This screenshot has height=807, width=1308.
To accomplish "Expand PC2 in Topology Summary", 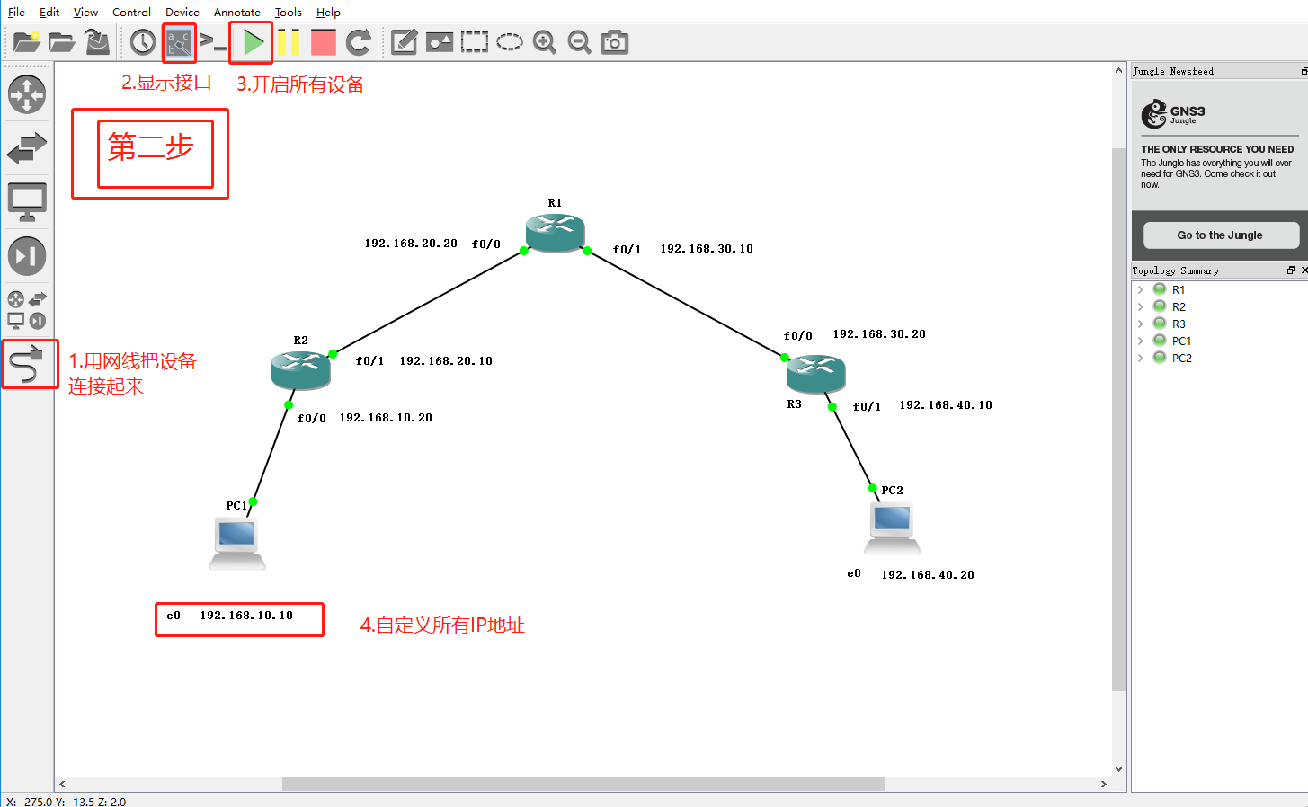I will 1141,358.
